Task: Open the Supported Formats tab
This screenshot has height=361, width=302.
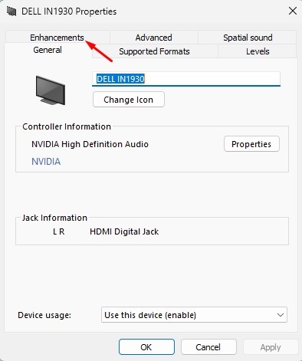Action: tap(154, 51)
